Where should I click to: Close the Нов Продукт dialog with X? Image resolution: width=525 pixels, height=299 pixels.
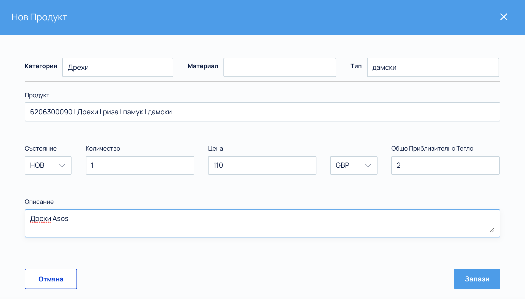504,17
